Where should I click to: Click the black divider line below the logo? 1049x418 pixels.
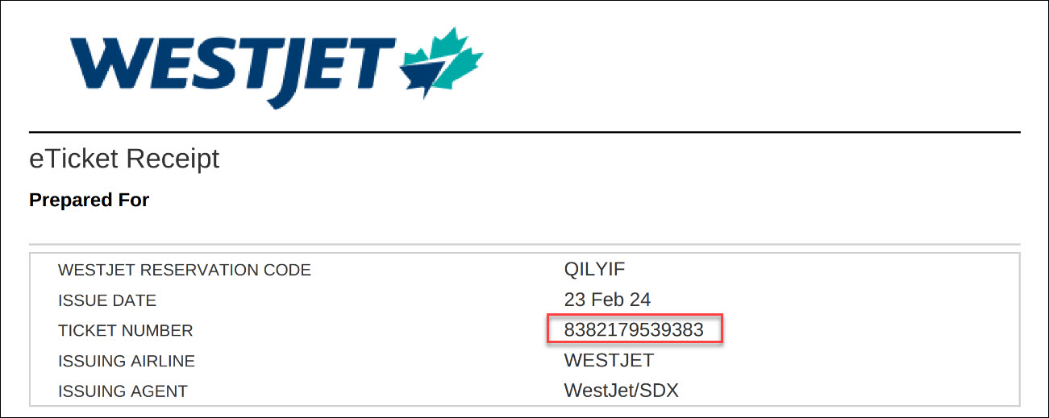[524, 131]
